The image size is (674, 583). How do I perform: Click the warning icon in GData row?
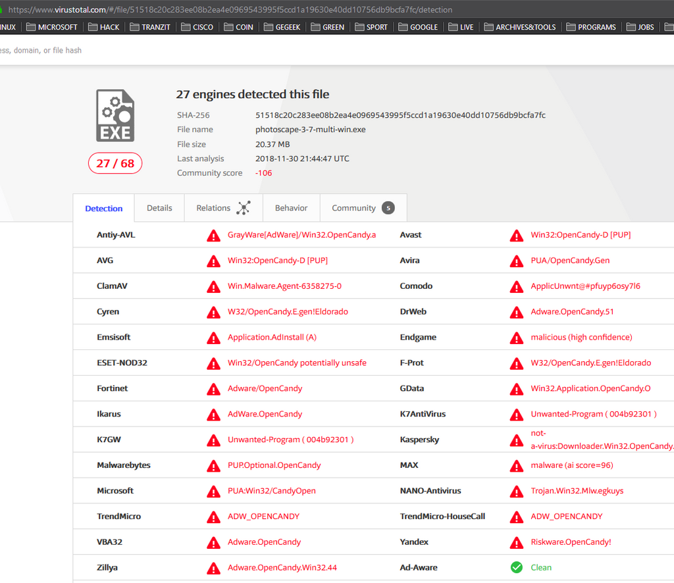[x=516, y=389]
